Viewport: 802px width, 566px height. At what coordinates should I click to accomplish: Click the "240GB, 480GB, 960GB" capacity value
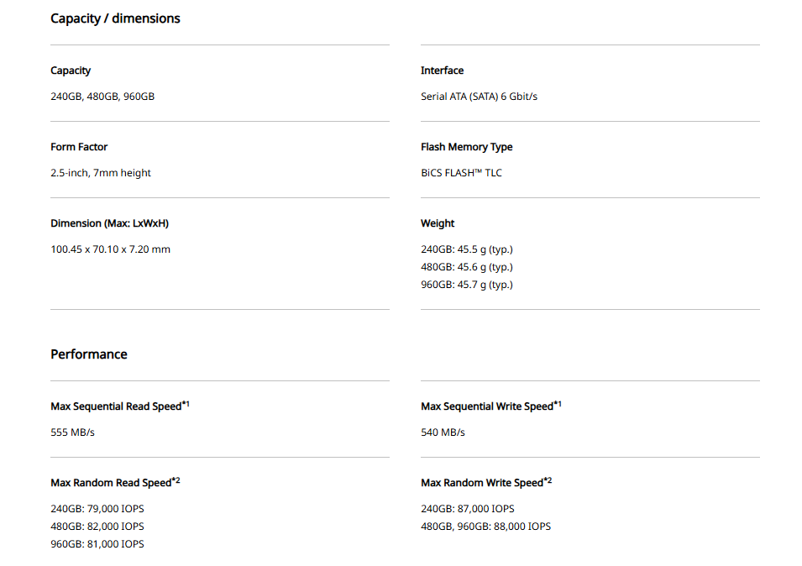[x=102, y=97]
